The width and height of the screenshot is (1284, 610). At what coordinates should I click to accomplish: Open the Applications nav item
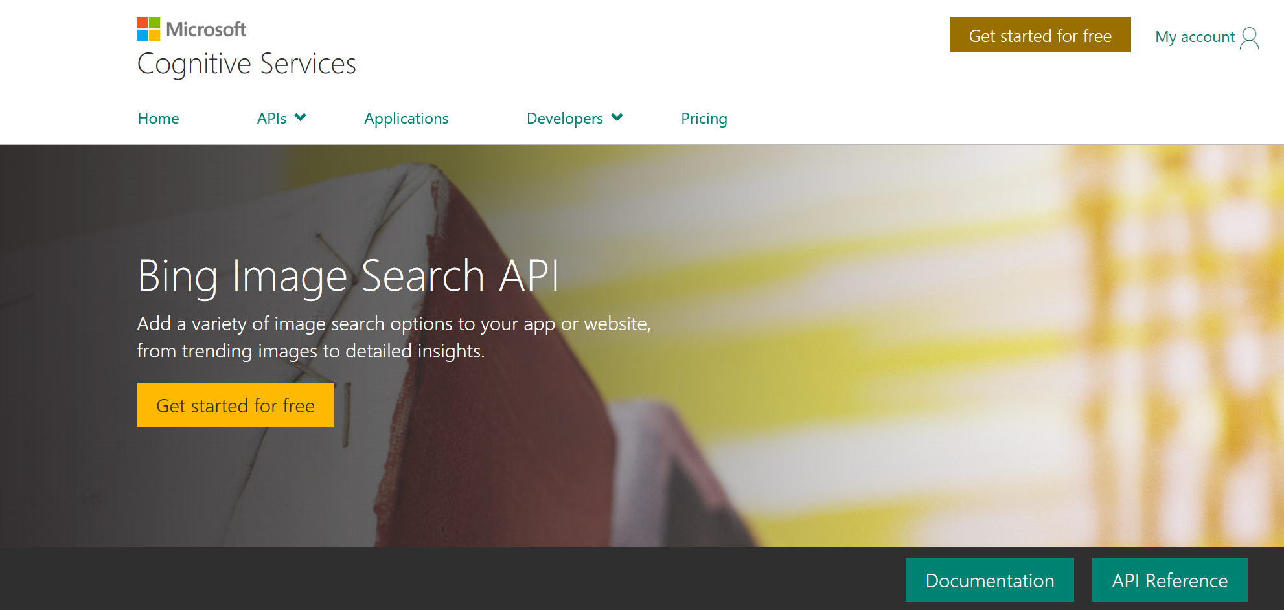pyautogui.click(x=406, y=119)
